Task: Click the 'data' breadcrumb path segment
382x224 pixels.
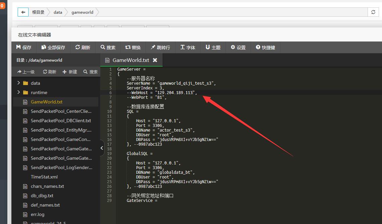Action: point(58,12)
